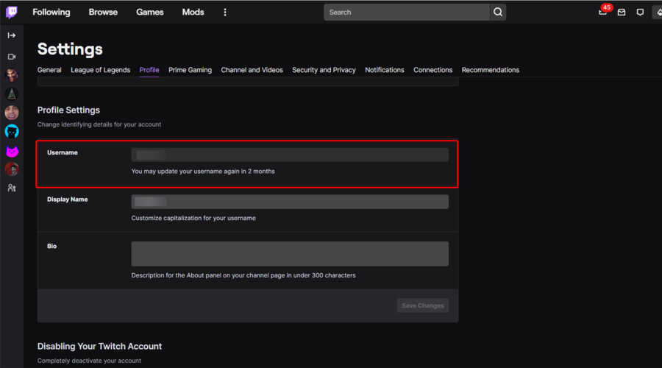The image size is (662, 368).
Task: Expand the collapsed left sidebar
Action: pyautogui.click(x=12, y=35)
